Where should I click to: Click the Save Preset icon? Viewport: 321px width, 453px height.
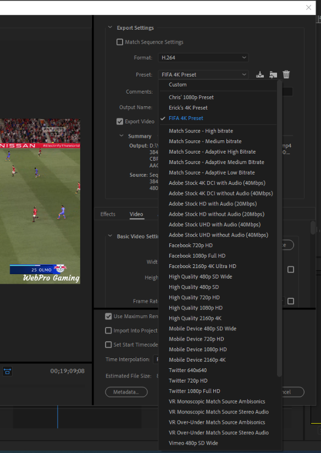[x=260, y=74]
